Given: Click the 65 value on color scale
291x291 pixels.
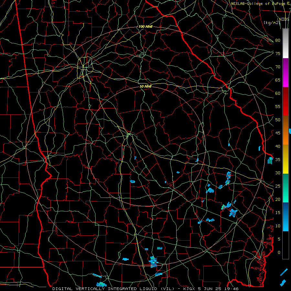Looking at the screenshot, I should 278,80.
